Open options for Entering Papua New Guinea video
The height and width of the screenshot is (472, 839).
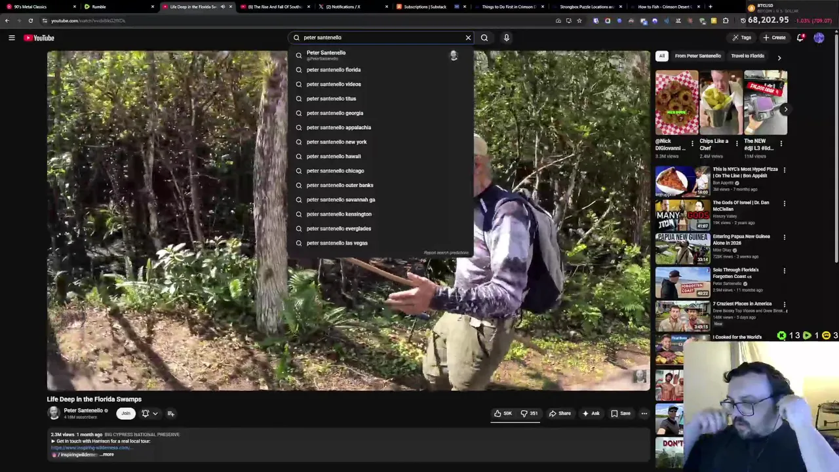784,237
